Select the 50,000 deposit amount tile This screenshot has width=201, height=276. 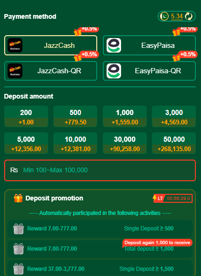174,143
